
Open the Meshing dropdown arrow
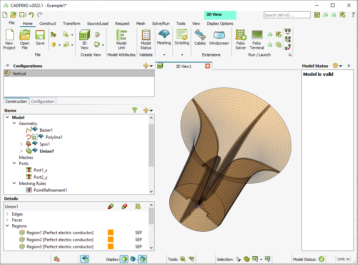[x=164, y=55]
